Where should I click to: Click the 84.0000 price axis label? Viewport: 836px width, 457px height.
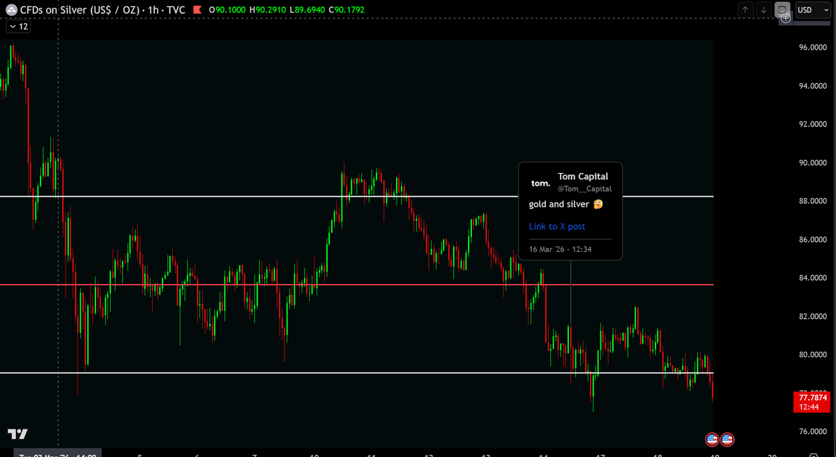tap(812, 278)
